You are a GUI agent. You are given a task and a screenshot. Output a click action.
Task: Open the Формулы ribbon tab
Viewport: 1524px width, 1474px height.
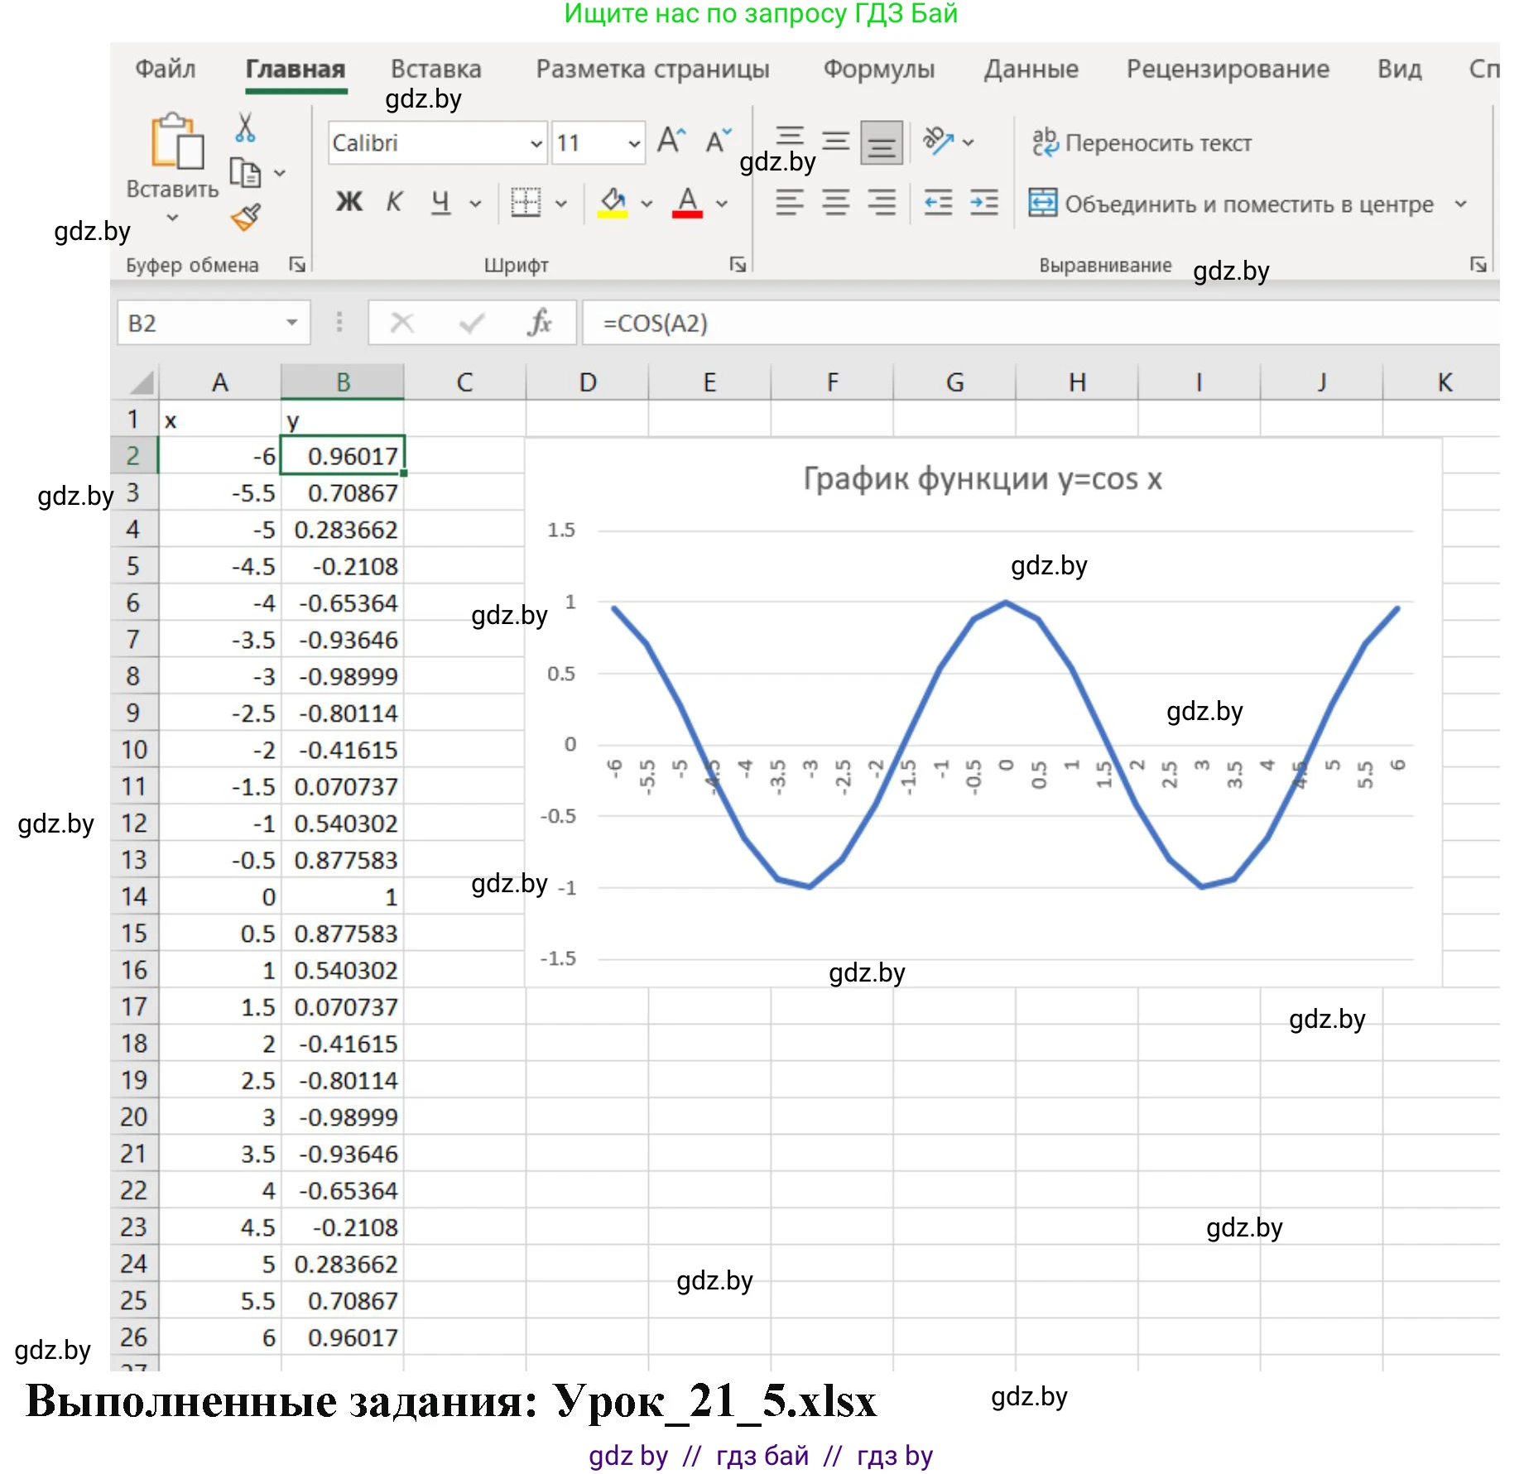(x=878, y=69)
